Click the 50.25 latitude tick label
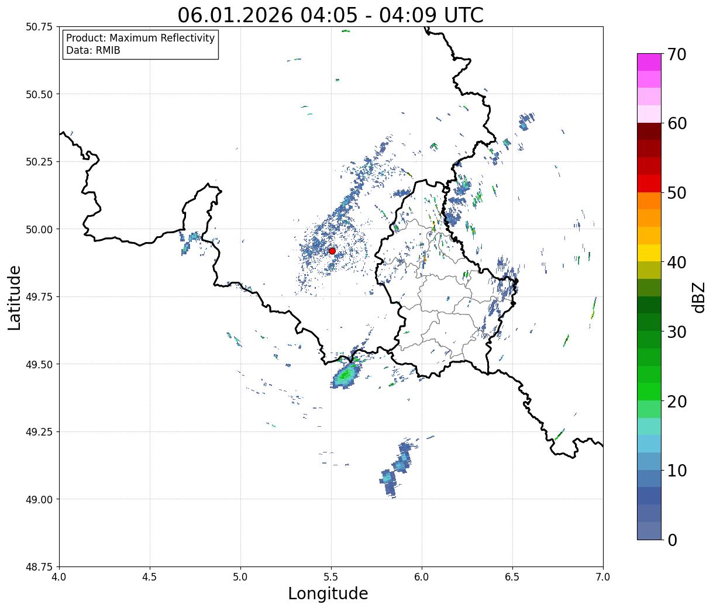This screenshot has height=608, width=713. 39,162
